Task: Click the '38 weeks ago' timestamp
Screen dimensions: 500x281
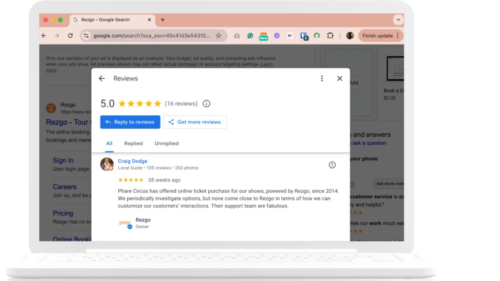Action: 164,180
